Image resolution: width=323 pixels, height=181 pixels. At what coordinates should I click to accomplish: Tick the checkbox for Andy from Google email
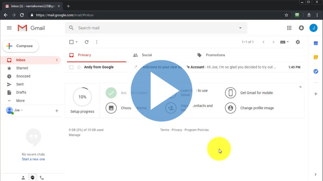click(71, 67)
